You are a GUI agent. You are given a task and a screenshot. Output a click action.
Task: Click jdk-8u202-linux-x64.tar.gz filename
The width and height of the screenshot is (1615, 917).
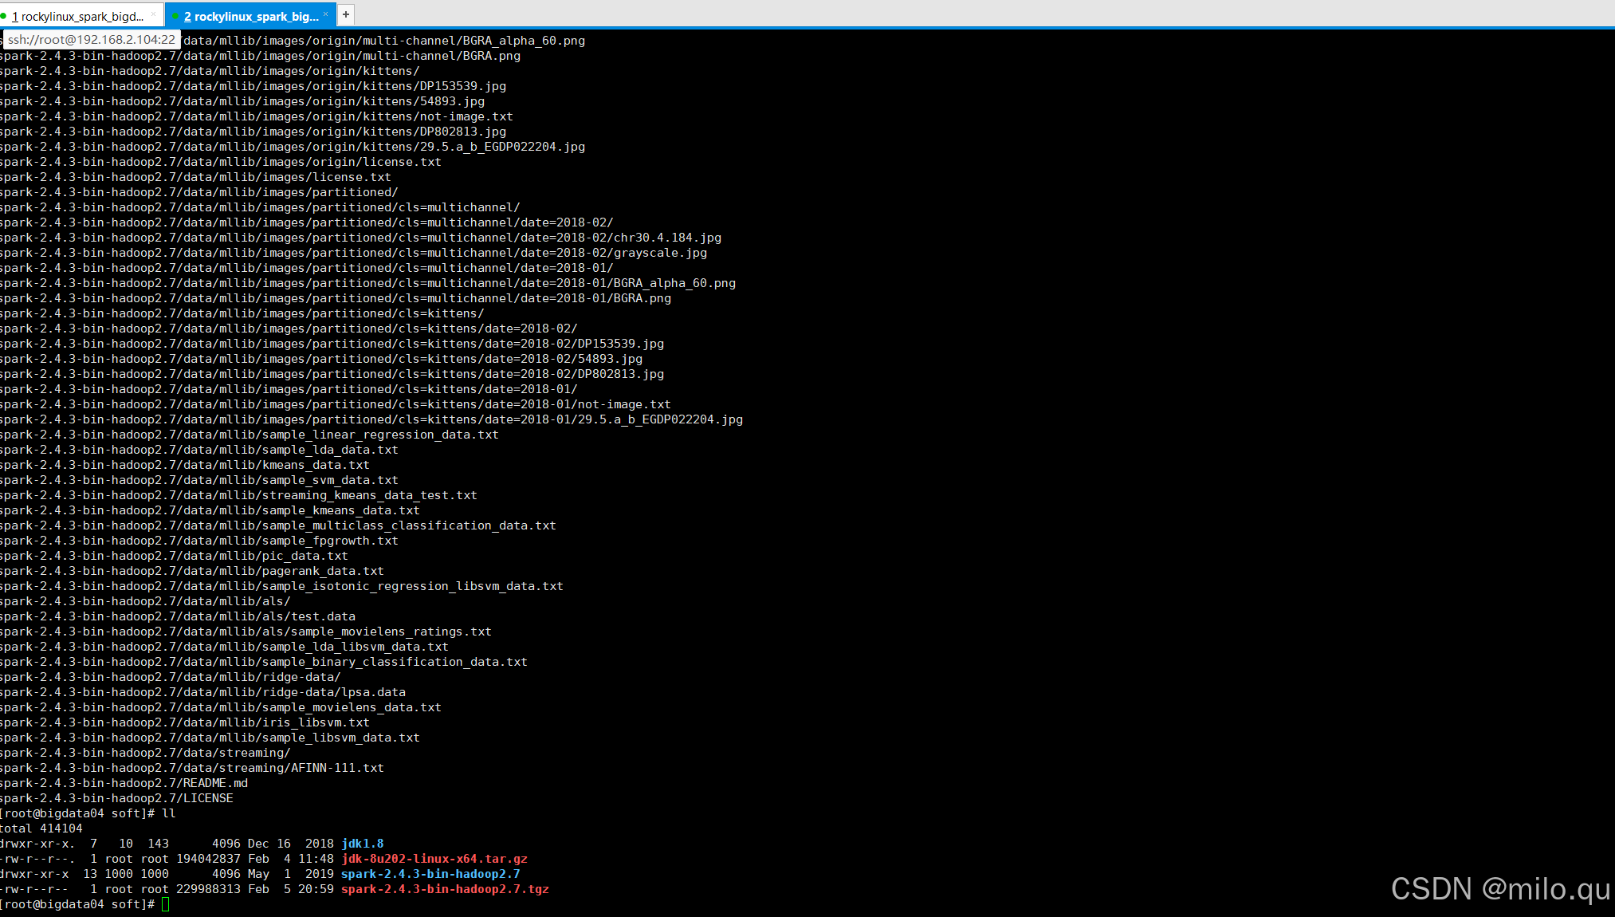[x=434, y=859]
